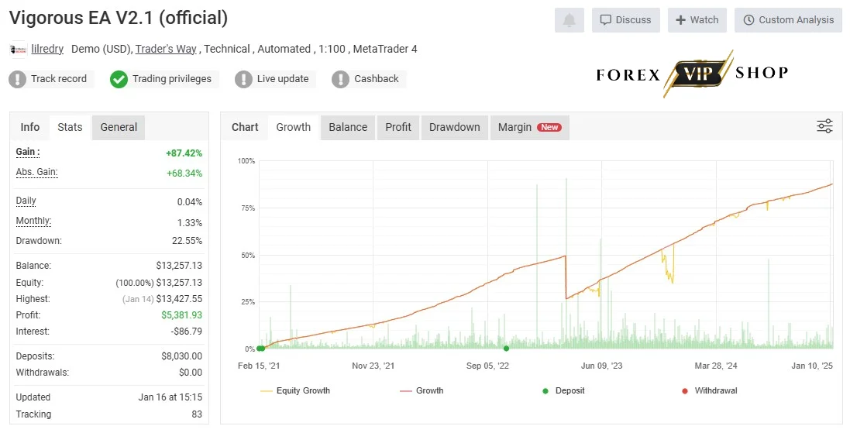Viewport: 850px width, 433px height.
Task: Select the Growth chart tab
Action: point(293,127)
